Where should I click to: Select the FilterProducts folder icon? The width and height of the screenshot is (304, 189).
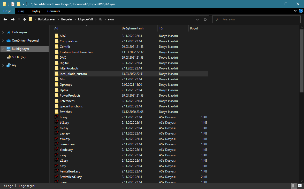click(57, 68)
